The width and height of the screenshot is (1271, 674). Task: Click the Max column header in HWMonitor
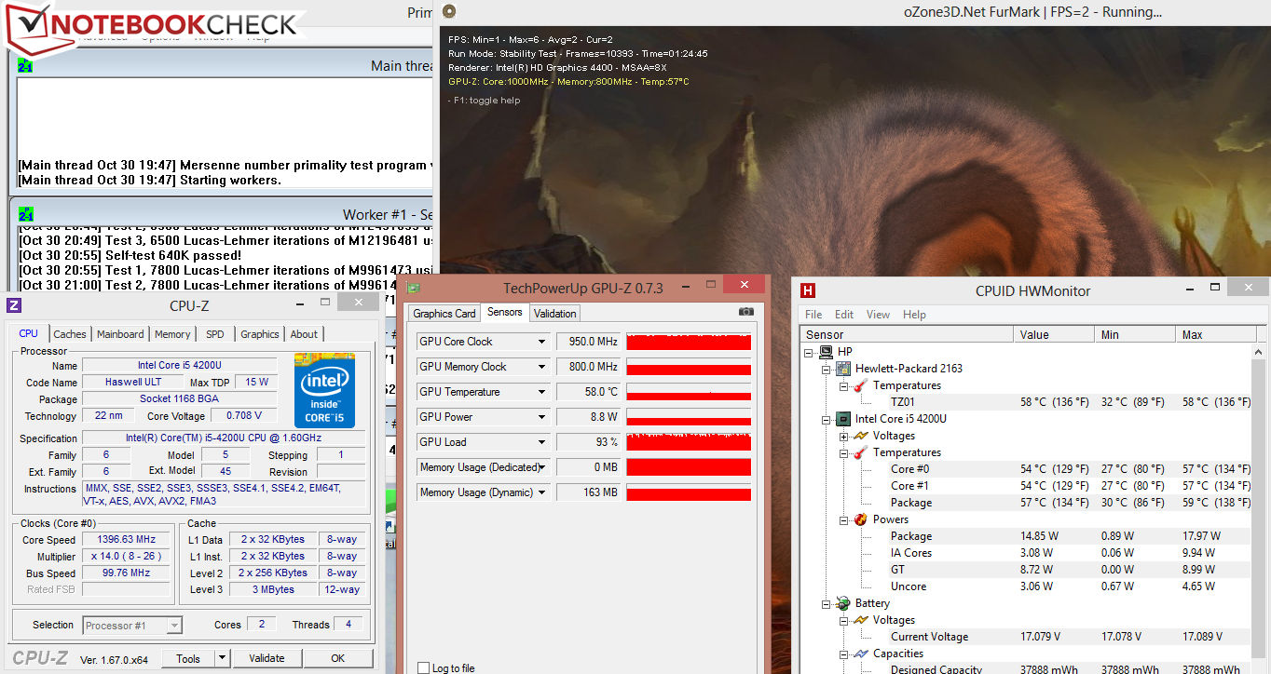click(x=1214, y=335)
